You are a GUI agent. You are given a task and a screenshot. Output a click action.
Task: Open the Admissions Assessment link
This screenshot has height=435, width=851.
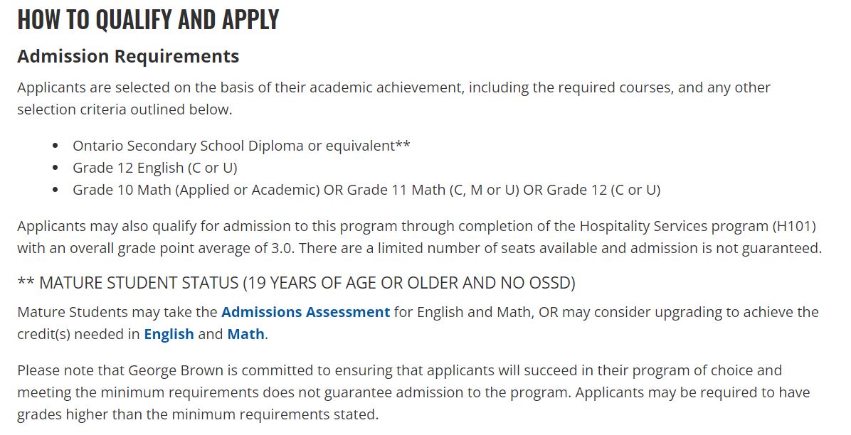tap(305, 313)
